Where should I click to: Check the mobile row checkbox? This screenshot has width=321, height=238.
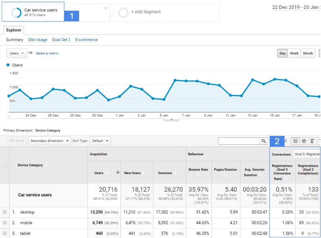click(x=5, y=222)
